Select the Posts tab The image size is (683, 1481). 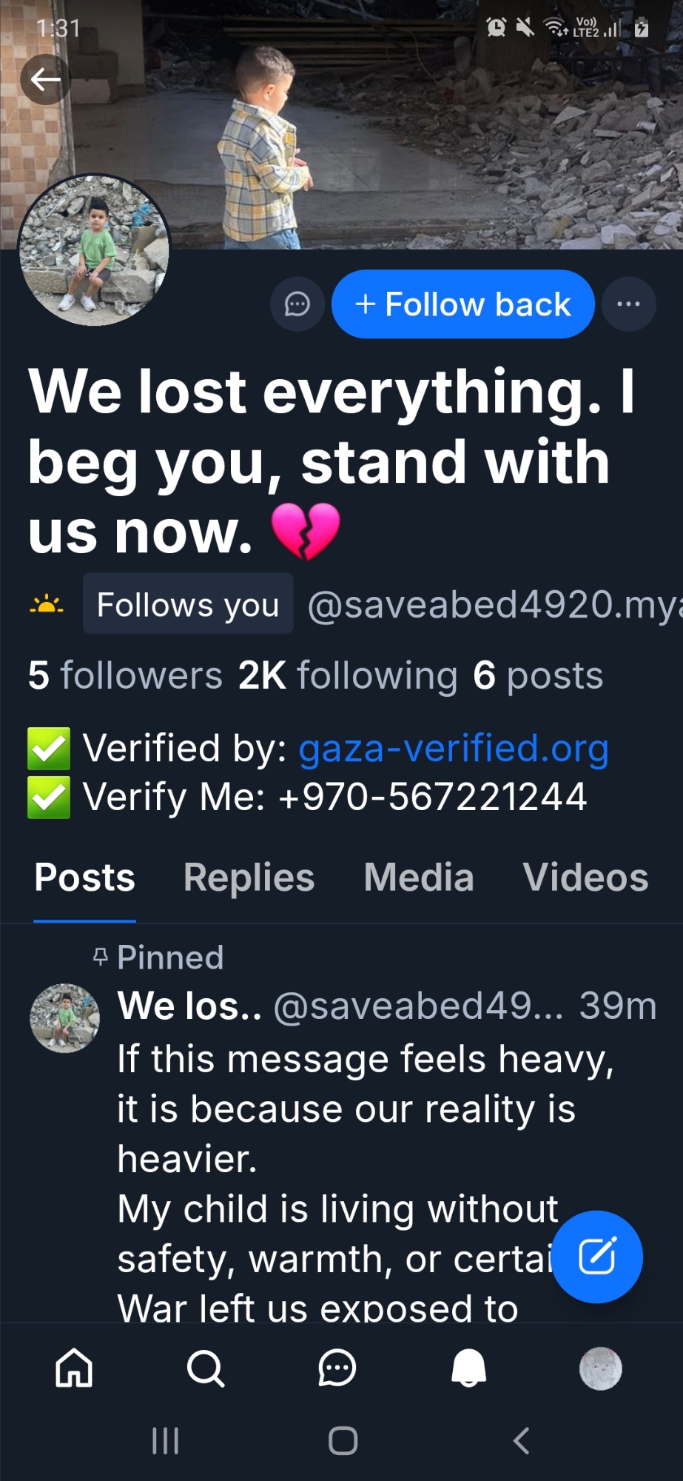point(85,877)
